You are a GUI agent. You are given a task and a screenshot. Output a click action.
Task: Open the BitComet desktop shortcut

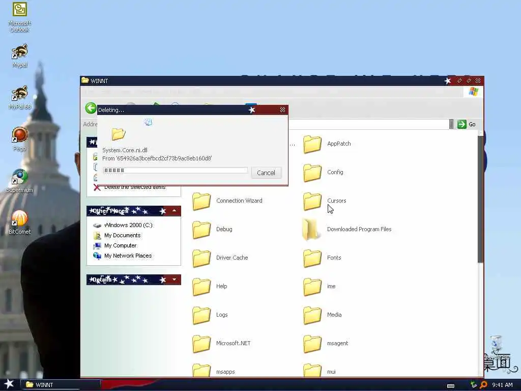[20, 222]
